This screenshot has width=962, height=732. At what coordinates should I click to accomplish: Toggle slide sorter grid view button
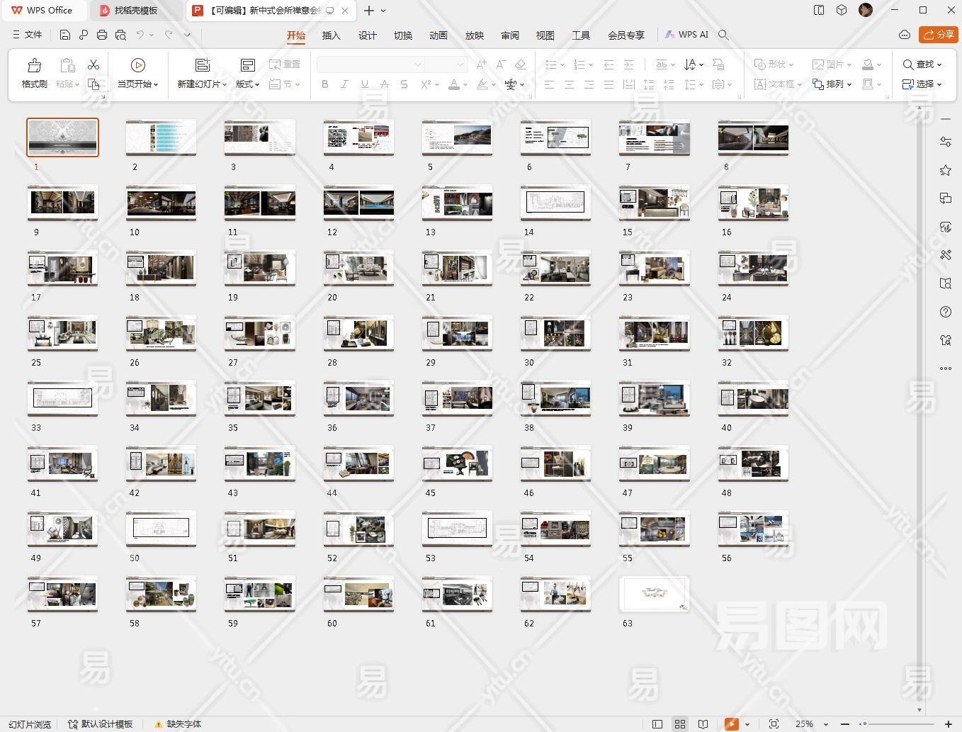click(x=680, y=724)
